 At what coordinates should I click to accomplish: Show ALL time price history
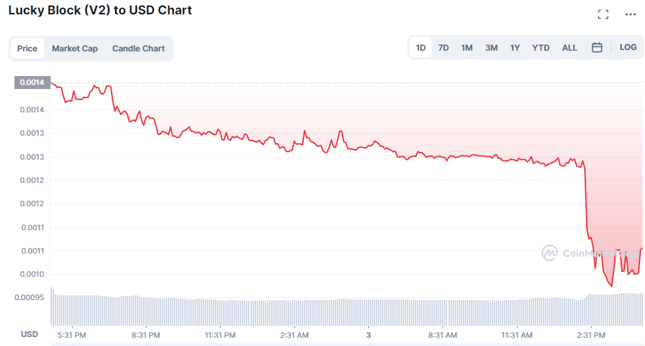(570, 48)
